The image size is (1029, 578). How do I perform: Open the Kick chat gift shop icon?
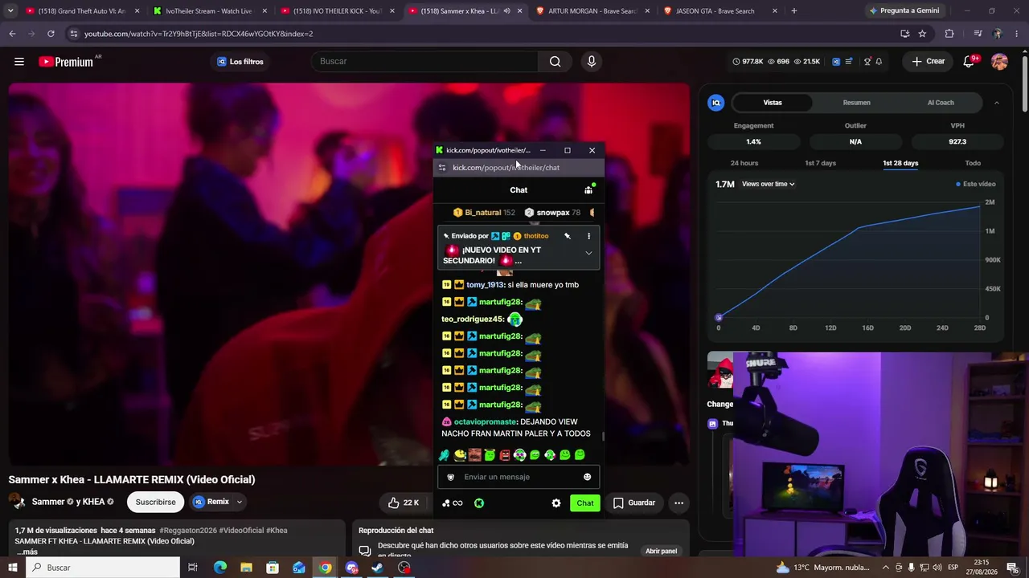(588, 190)
